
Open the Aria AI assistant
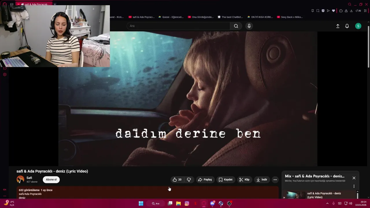click(x=358, y=11)
